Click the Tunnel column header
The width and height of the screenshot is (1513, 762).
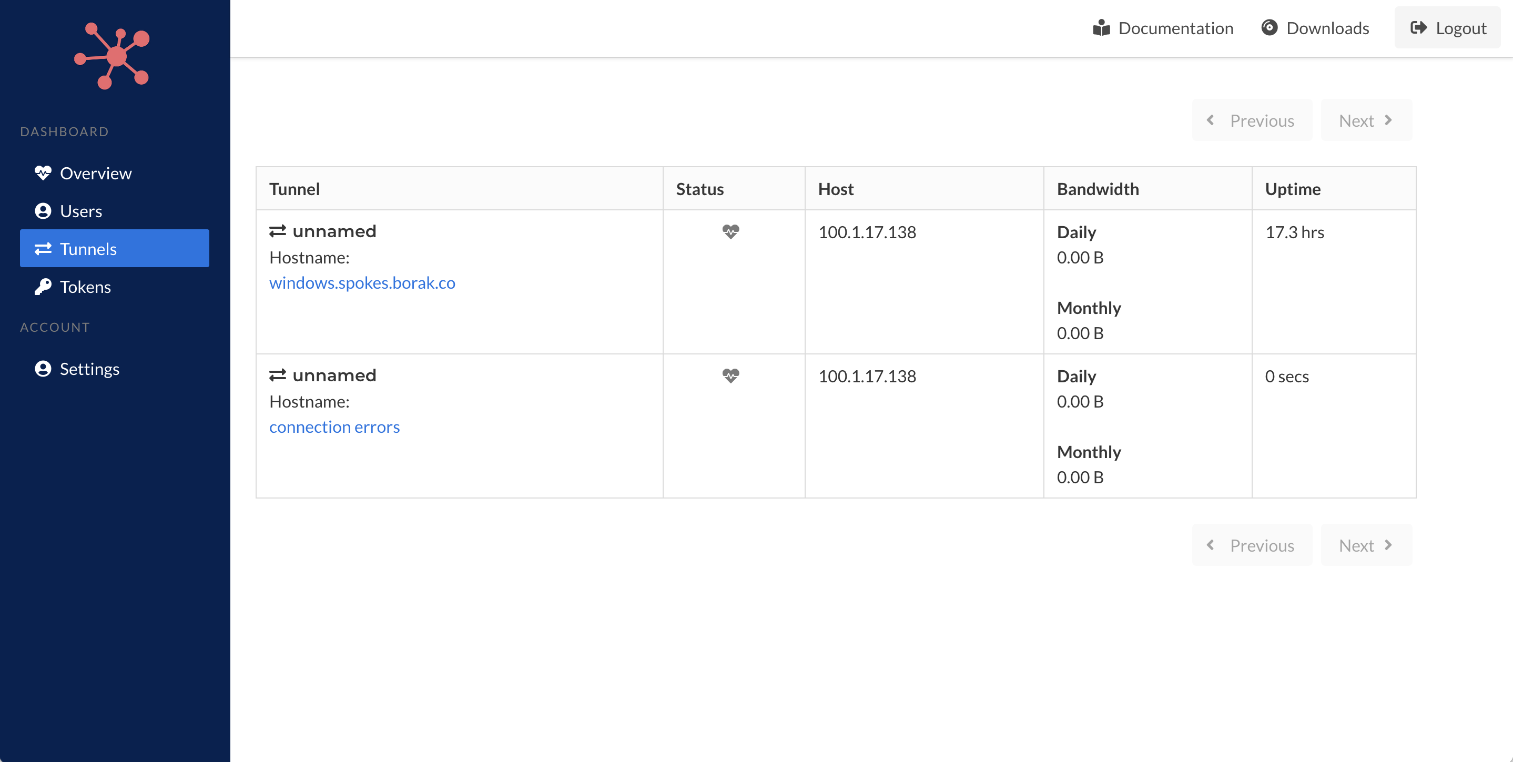(x=459, y=189)
